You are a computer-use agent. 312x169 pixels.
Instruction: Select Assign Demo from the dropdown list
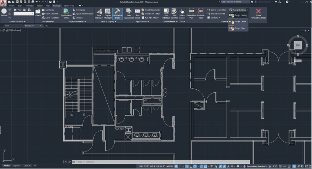(238, 22)
